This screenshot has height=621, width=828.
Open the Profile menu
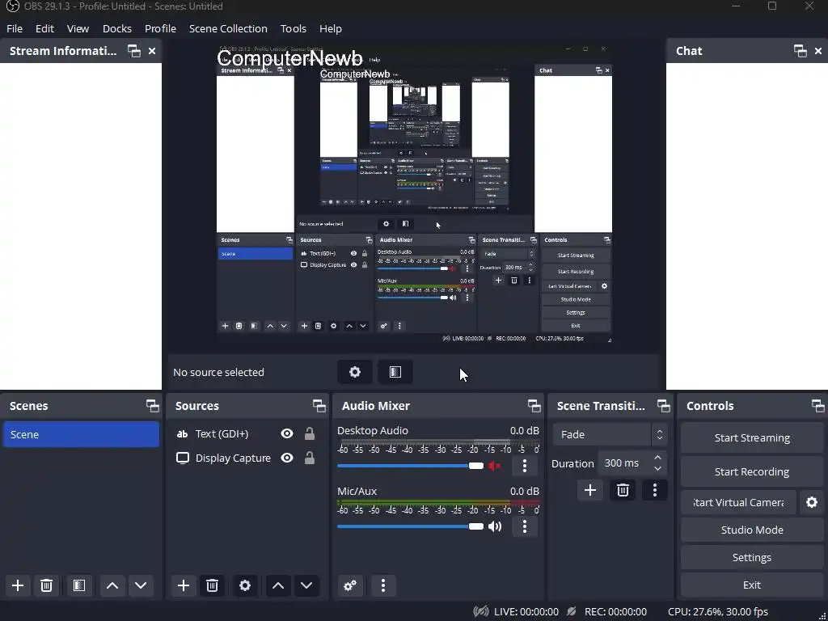(160, 28)
